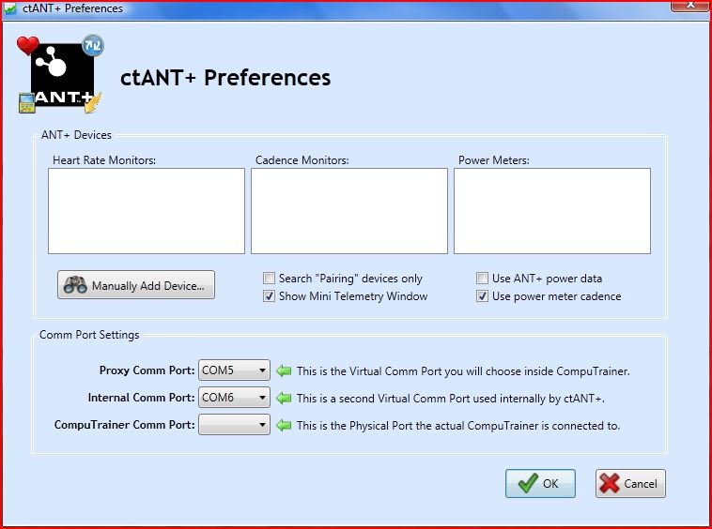The height and width of the screenshot is (529, 712).
Task: Click green arrow beside Proxy Comm Port
Action: tap(284, 370)
